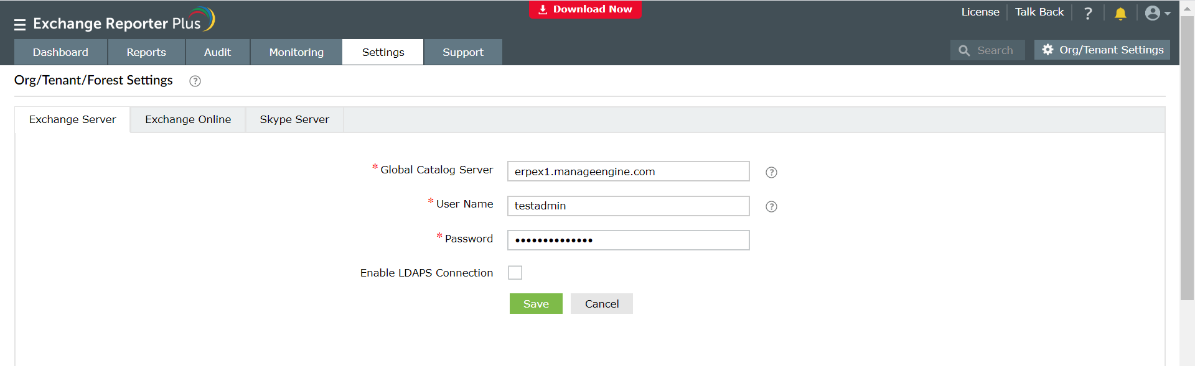Screen dimensions: 1195x366
Task: Switch to the Monitoring tab
Action: pyautogui.click(x=296, y=52)
